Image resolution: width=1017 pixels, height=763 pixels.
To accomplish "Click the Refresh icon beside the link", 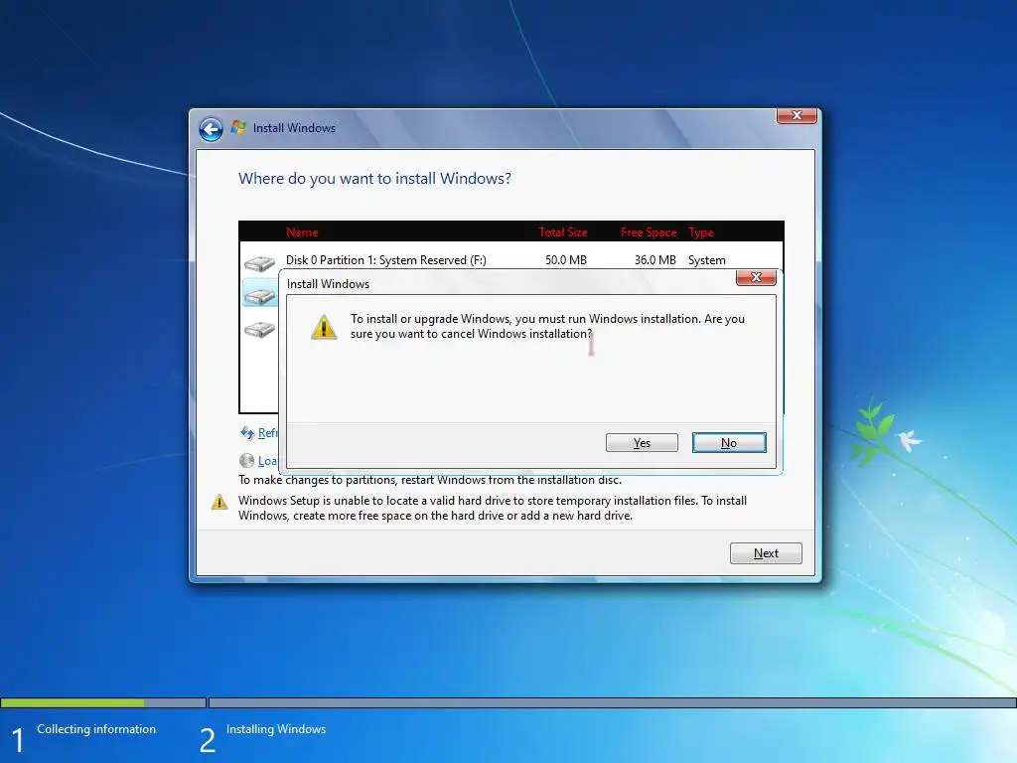I will coord(247,433).
